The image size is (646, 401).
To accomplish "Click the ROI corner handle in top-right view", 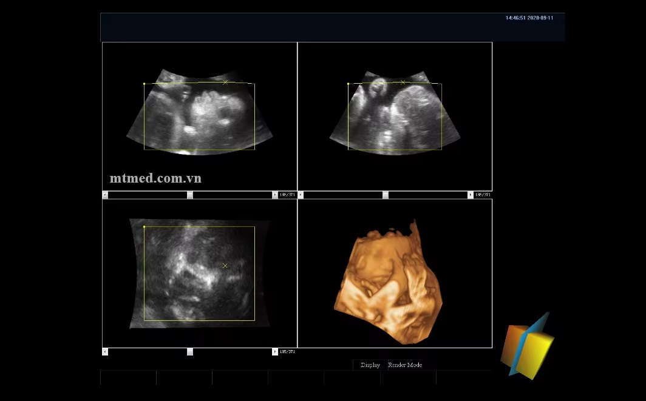I will (348, 84).
